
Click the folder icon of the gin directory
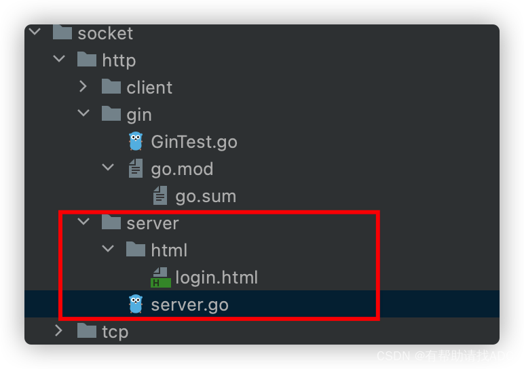pyautogui.click(x=111, y=113)
